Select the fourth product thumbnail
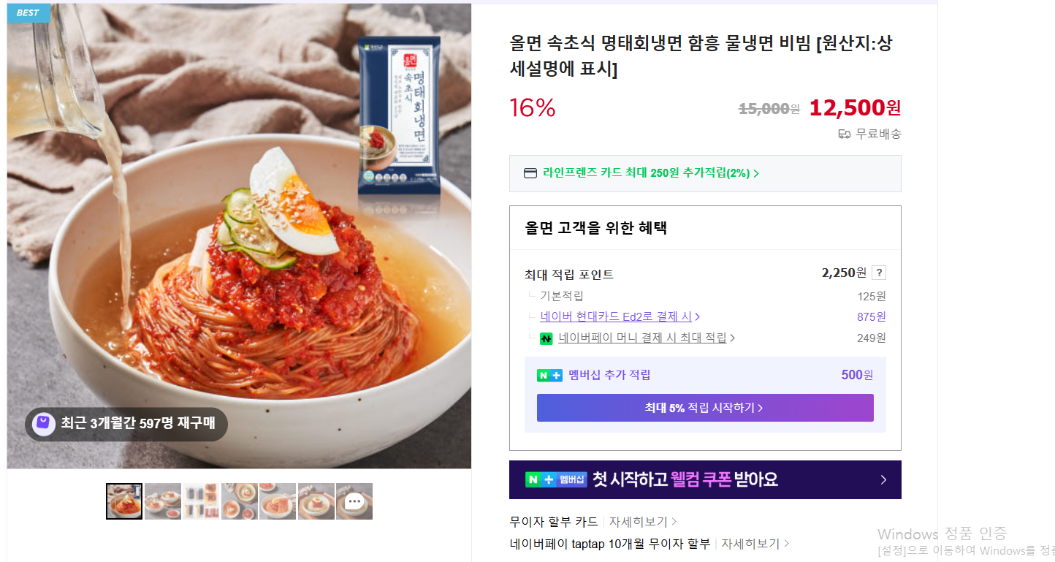1055x562 pixels. click(240, 501)
